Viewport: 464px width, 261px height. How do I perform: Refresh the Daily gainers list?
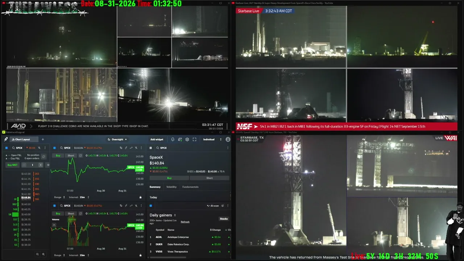pyautogui.click(x=185, y=222)
